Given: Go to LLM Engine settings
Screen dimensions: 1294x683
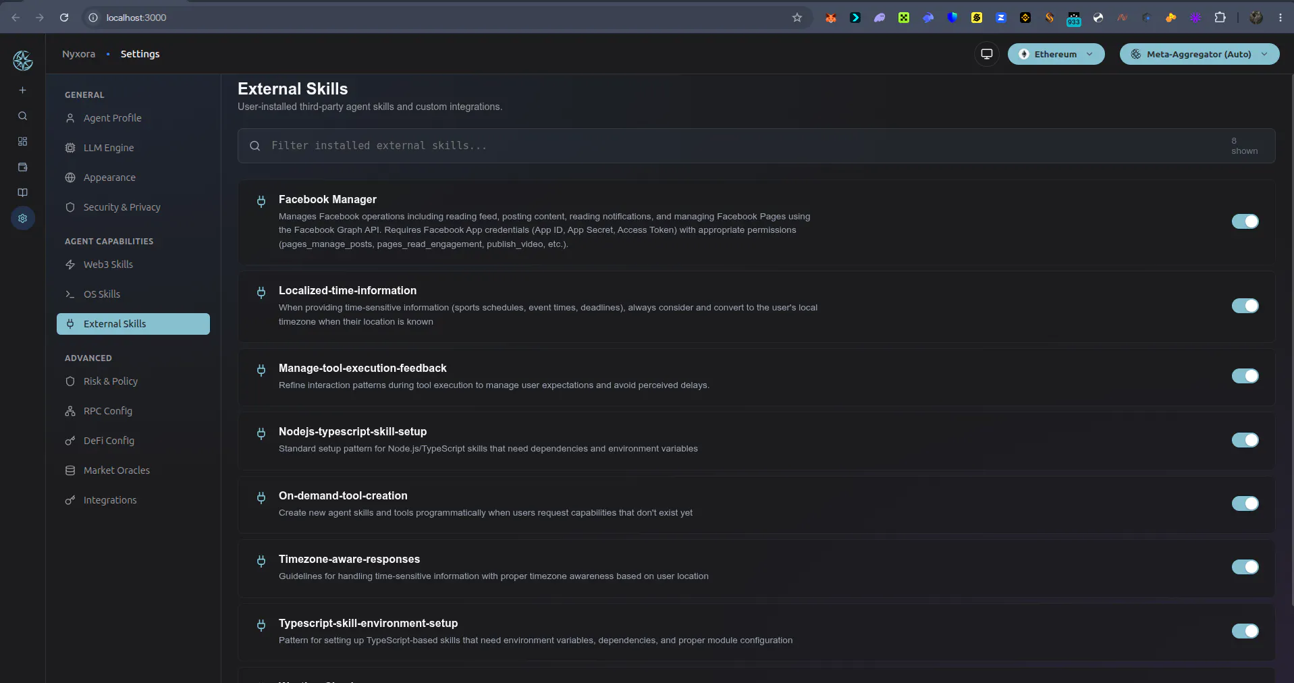Looking at the screenshot, I should pyautogui.click(x=133, y=148).
